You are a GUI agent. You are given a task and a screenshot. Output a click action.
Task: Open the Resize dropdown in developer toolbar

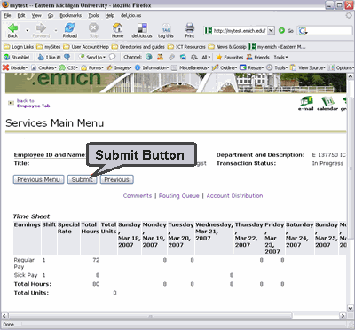(x=251, y=67)
